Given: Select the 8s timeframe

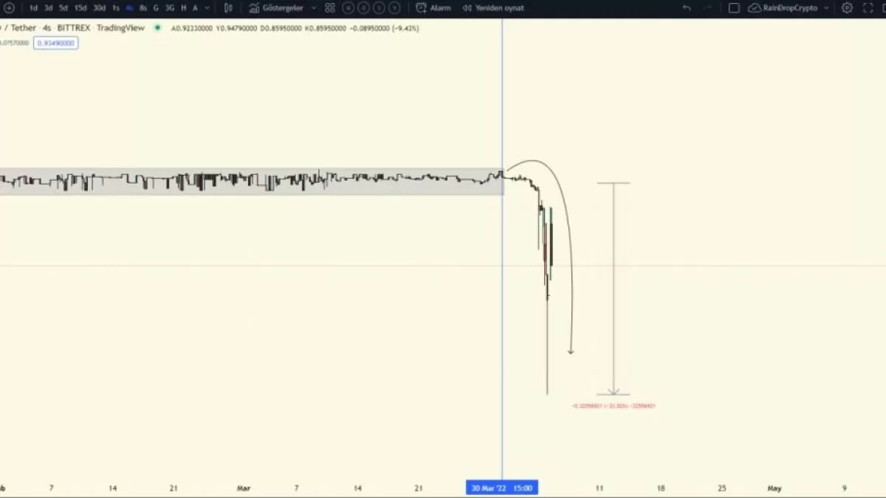Looking at the screenshot, I should [142, 8].
